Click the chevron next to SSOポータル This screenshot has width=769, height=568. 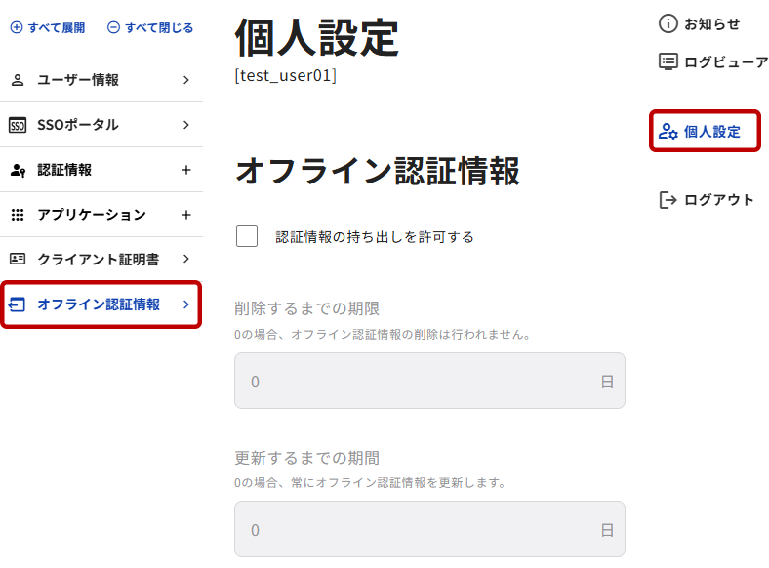coord(186,125)
